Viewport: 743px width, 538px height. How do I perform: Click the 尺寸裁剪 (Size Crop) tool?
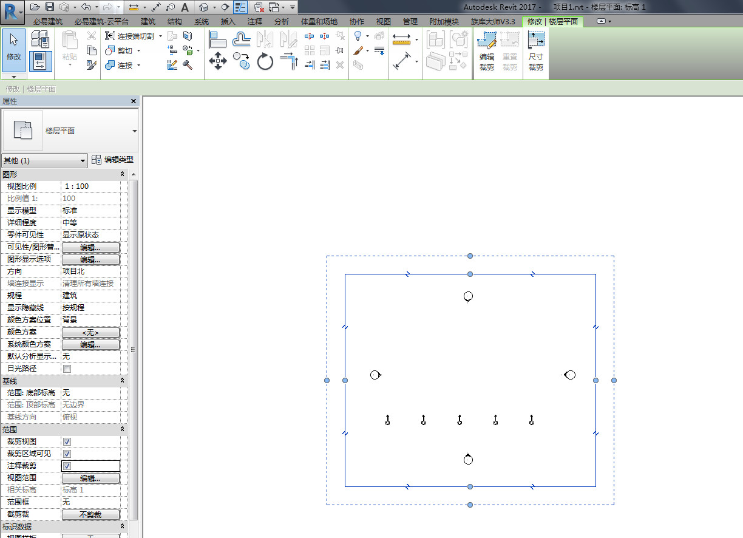click(x=535, y=51)
